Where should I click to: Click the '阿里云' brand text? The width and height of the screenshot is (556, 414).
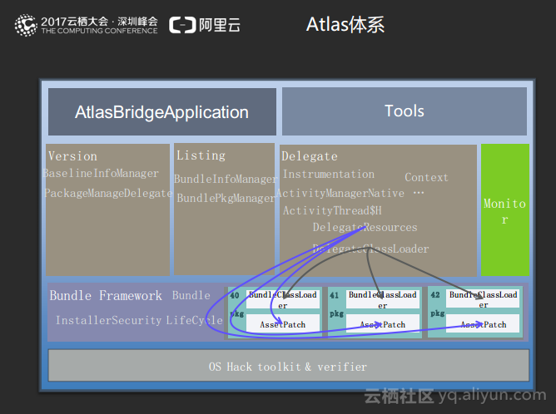220,25
